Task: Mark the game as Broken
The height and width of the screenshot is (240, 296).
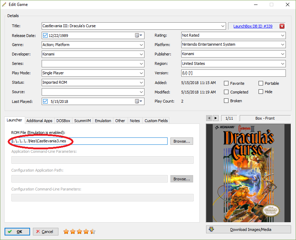Action: 226,101
